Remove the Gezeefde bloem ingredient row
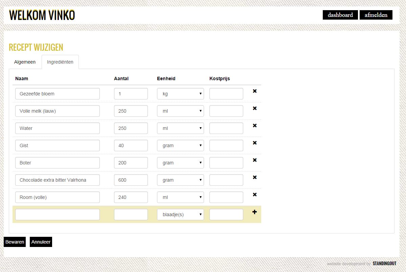 tap(255, 91)
